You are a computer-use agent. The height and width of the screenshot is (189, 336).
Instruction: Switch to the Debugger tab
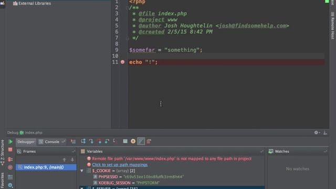click(26, 142)
